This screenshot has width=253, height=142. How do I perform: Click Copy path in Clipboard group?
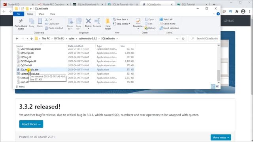[x=52, y=24]
